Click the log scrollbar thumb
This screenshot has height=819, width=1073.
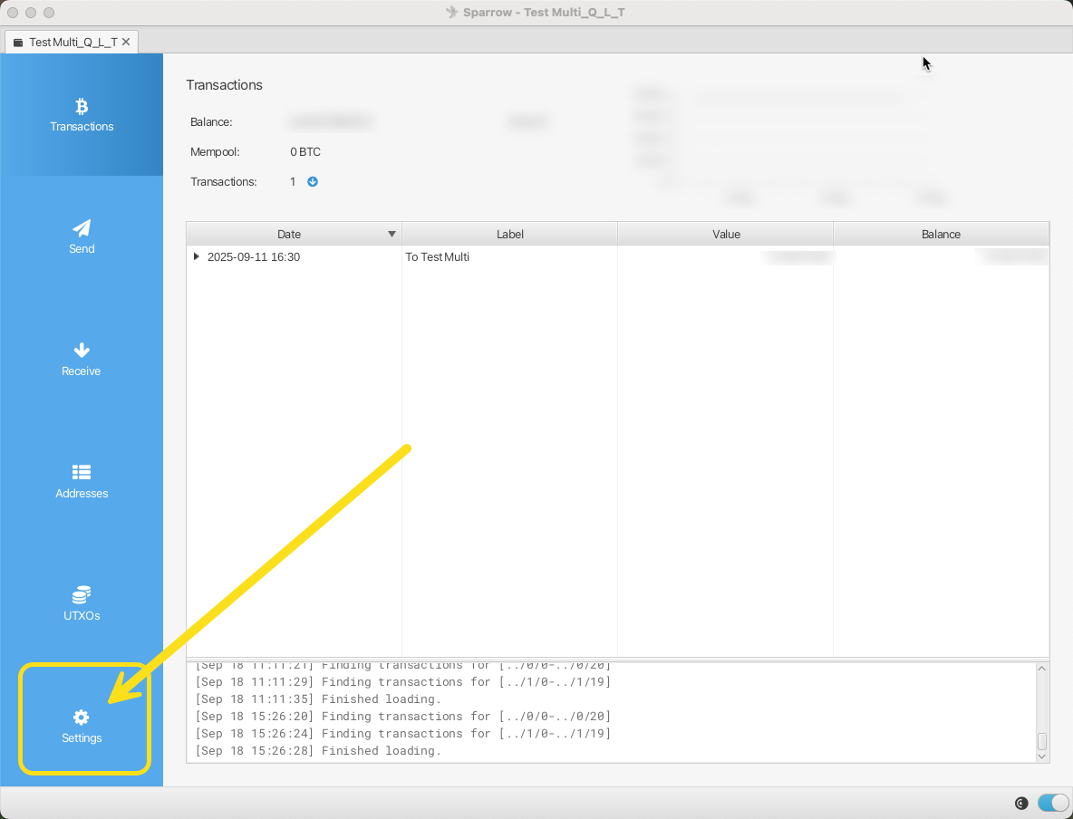coord(1041,741)
